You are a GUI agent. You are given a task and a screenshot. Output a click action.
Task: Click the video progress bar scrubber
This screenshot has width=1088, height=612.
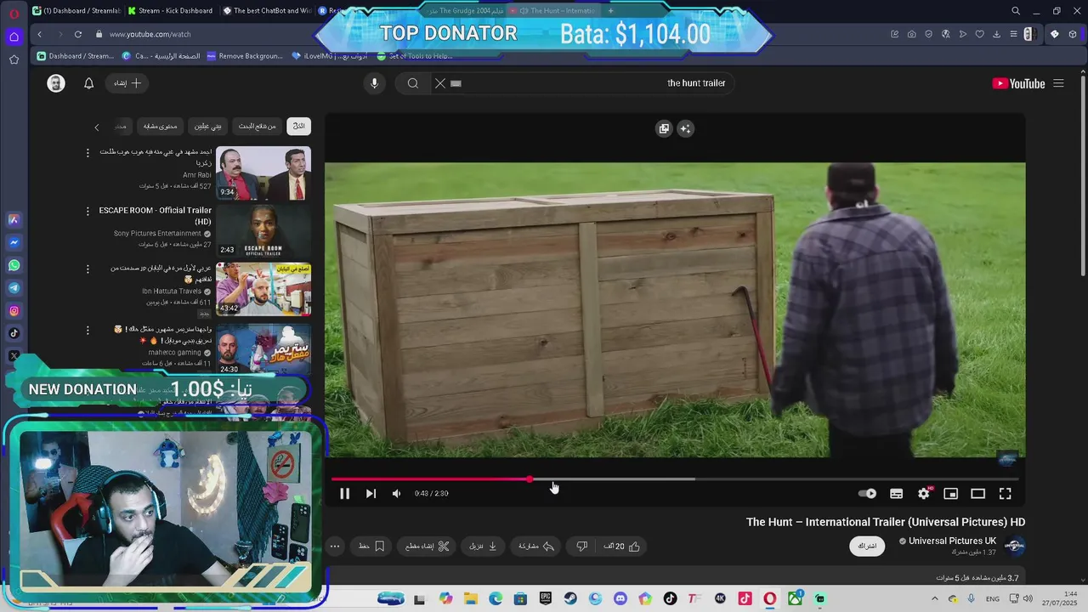(530, 479)
